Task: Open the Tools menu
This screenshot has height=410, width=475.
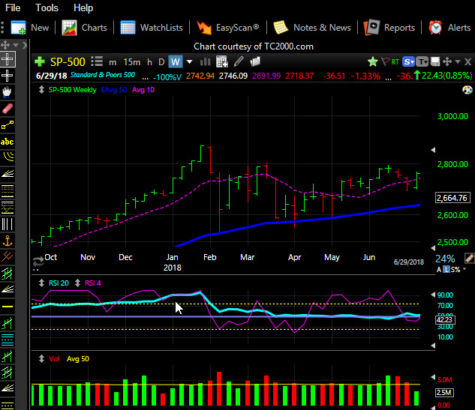Action: (x=47, y=7)
